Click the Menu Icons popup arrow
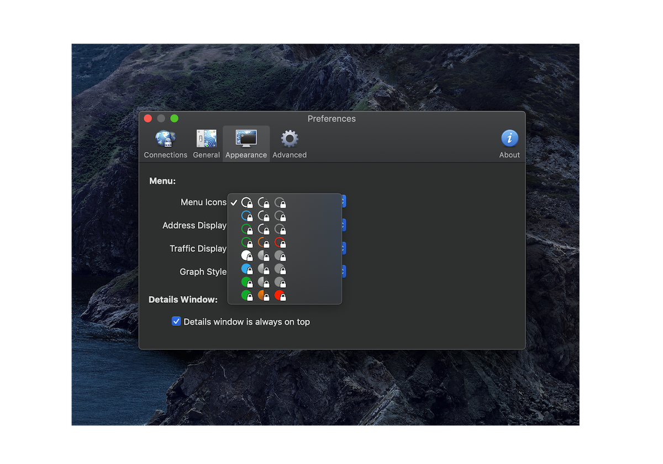This screenshot has width=663, height=464. (343, 202)
